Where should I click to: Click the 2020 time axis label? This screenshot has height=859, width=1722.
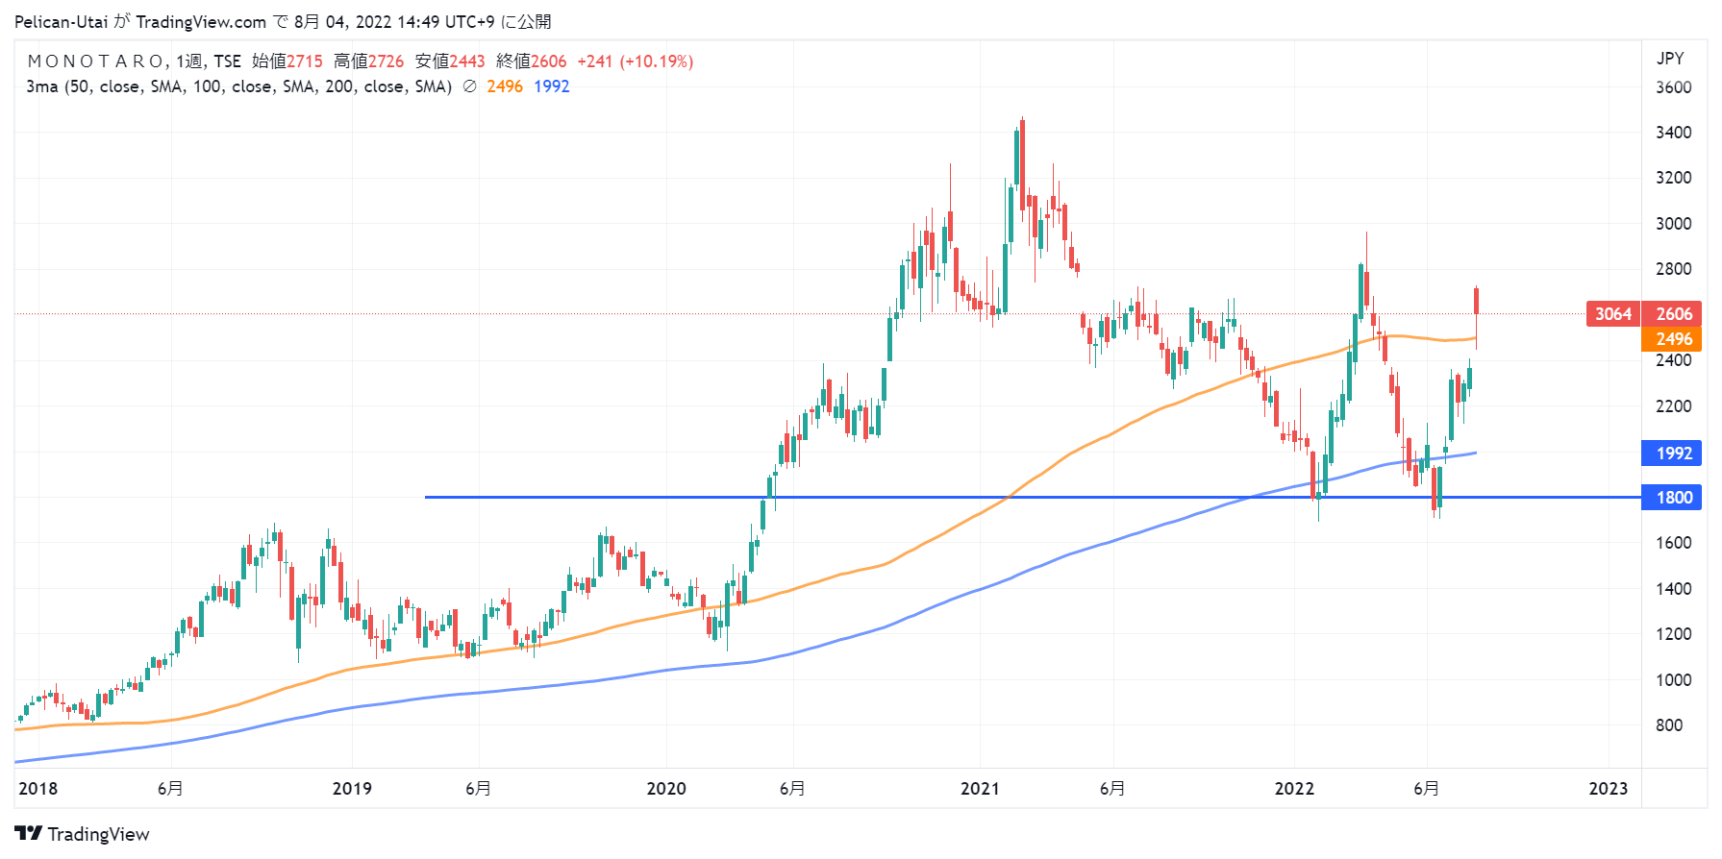point(666,789)
